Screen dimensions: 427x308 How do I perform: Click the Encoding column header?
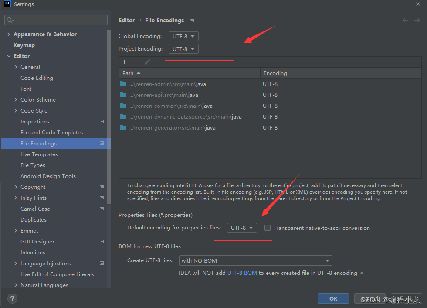pyautogui.click(x=341, y=73)
